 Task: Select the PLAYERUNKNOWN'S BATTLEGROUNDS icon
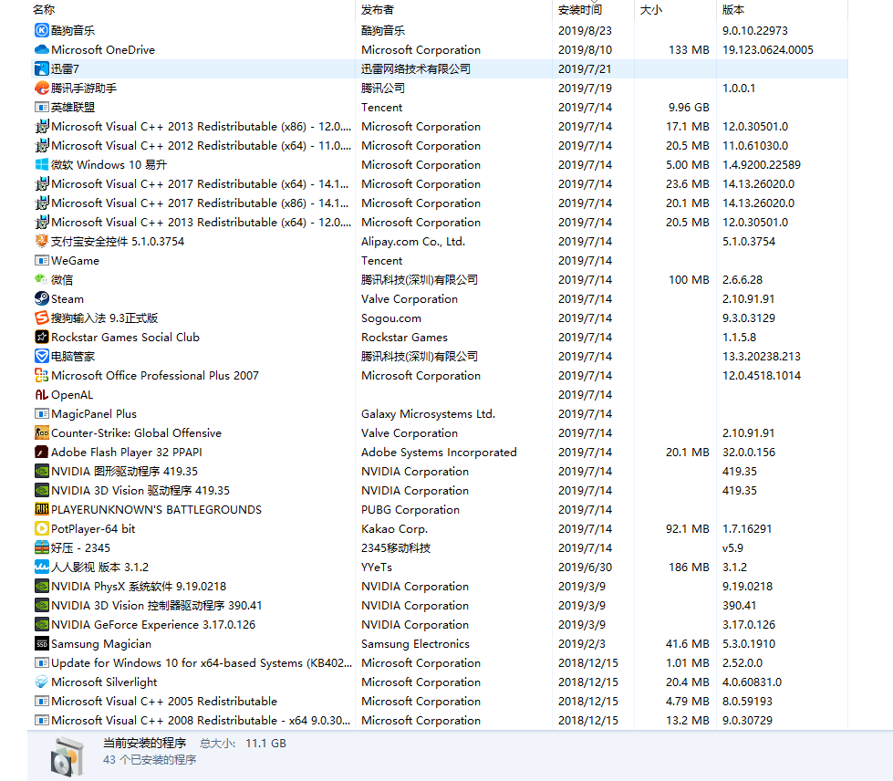coord(42,510)
